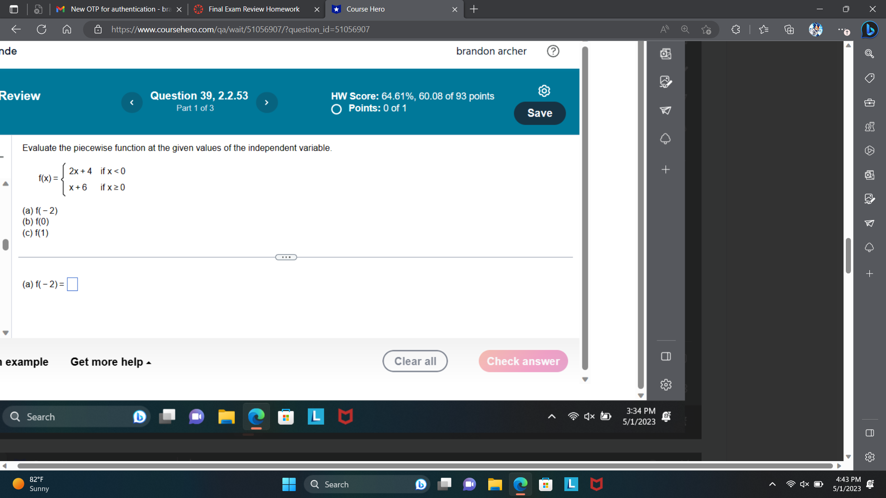Screen dimensions: 886x498
Task: Mute system volume from the taskbar
Action: click(x=804, y=484)
